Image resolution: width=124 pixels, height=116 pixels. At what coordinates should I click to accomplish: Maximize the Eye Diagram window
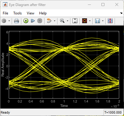[103, 5]
